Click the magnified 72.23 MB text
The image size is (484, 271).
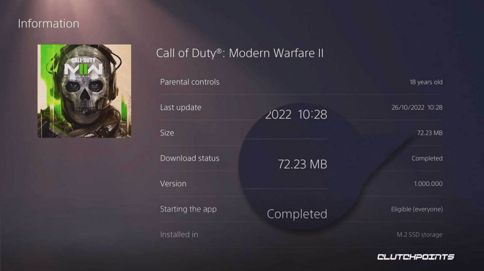[302, 164]
